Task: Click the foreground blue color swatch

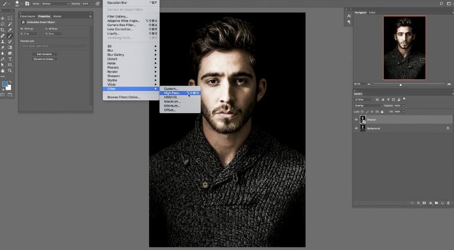Action: [x=5, y=84]
